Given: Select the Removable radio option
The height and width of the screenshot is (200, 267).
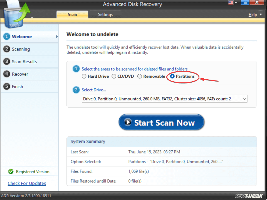Looking at the screenshot, I should (140, 76).
